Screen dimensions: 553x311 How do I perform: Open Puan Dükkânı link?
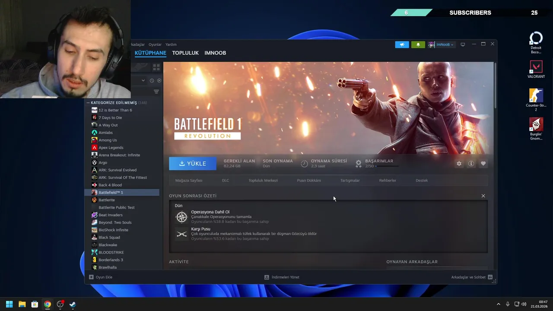coord(309,181)
